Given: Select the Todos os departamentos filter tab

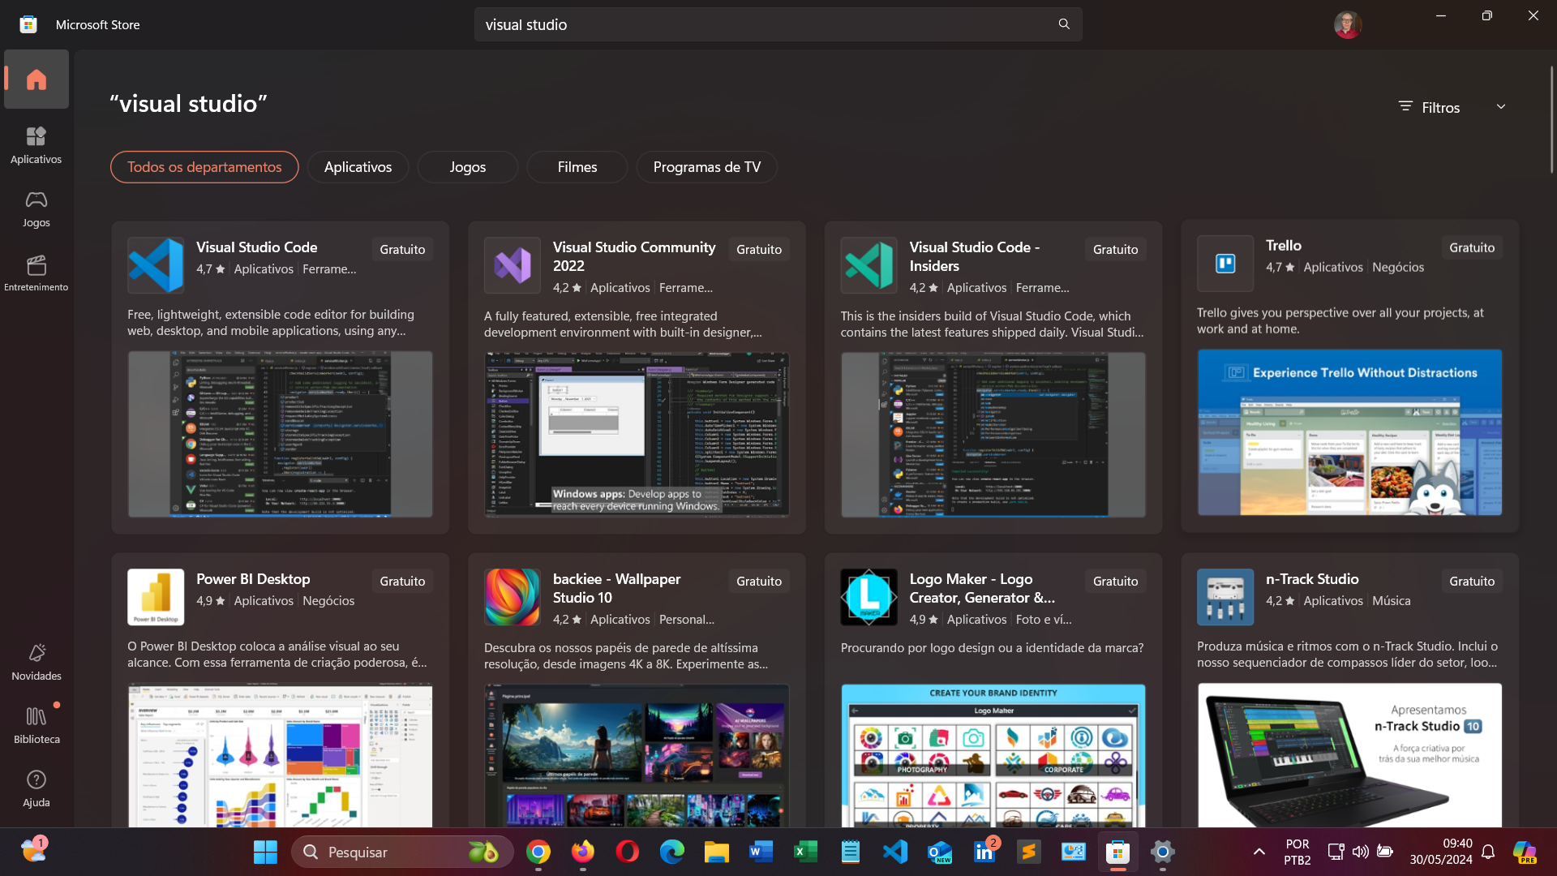Looking at the screenshot, I should 204,167.
